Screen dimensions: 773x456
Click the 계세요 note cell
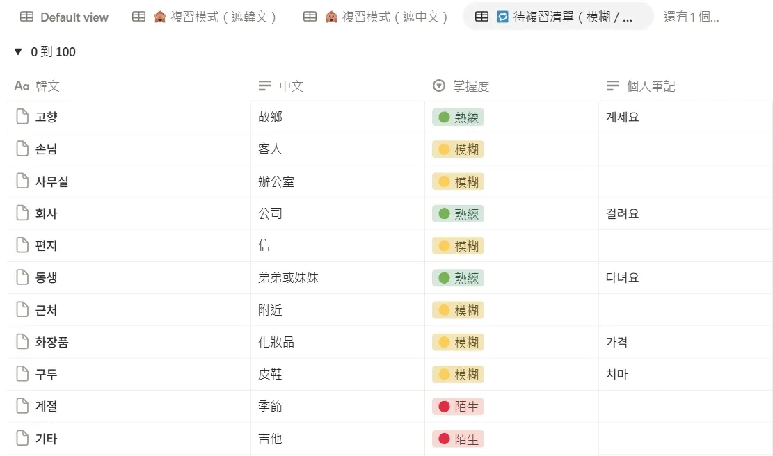686,117
